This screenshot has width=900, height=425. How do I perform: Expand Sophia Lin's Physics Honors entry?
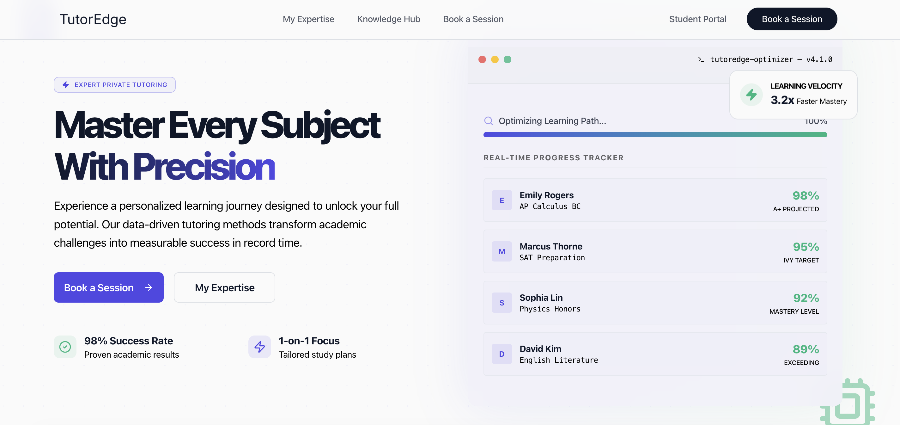click(655, 302)
